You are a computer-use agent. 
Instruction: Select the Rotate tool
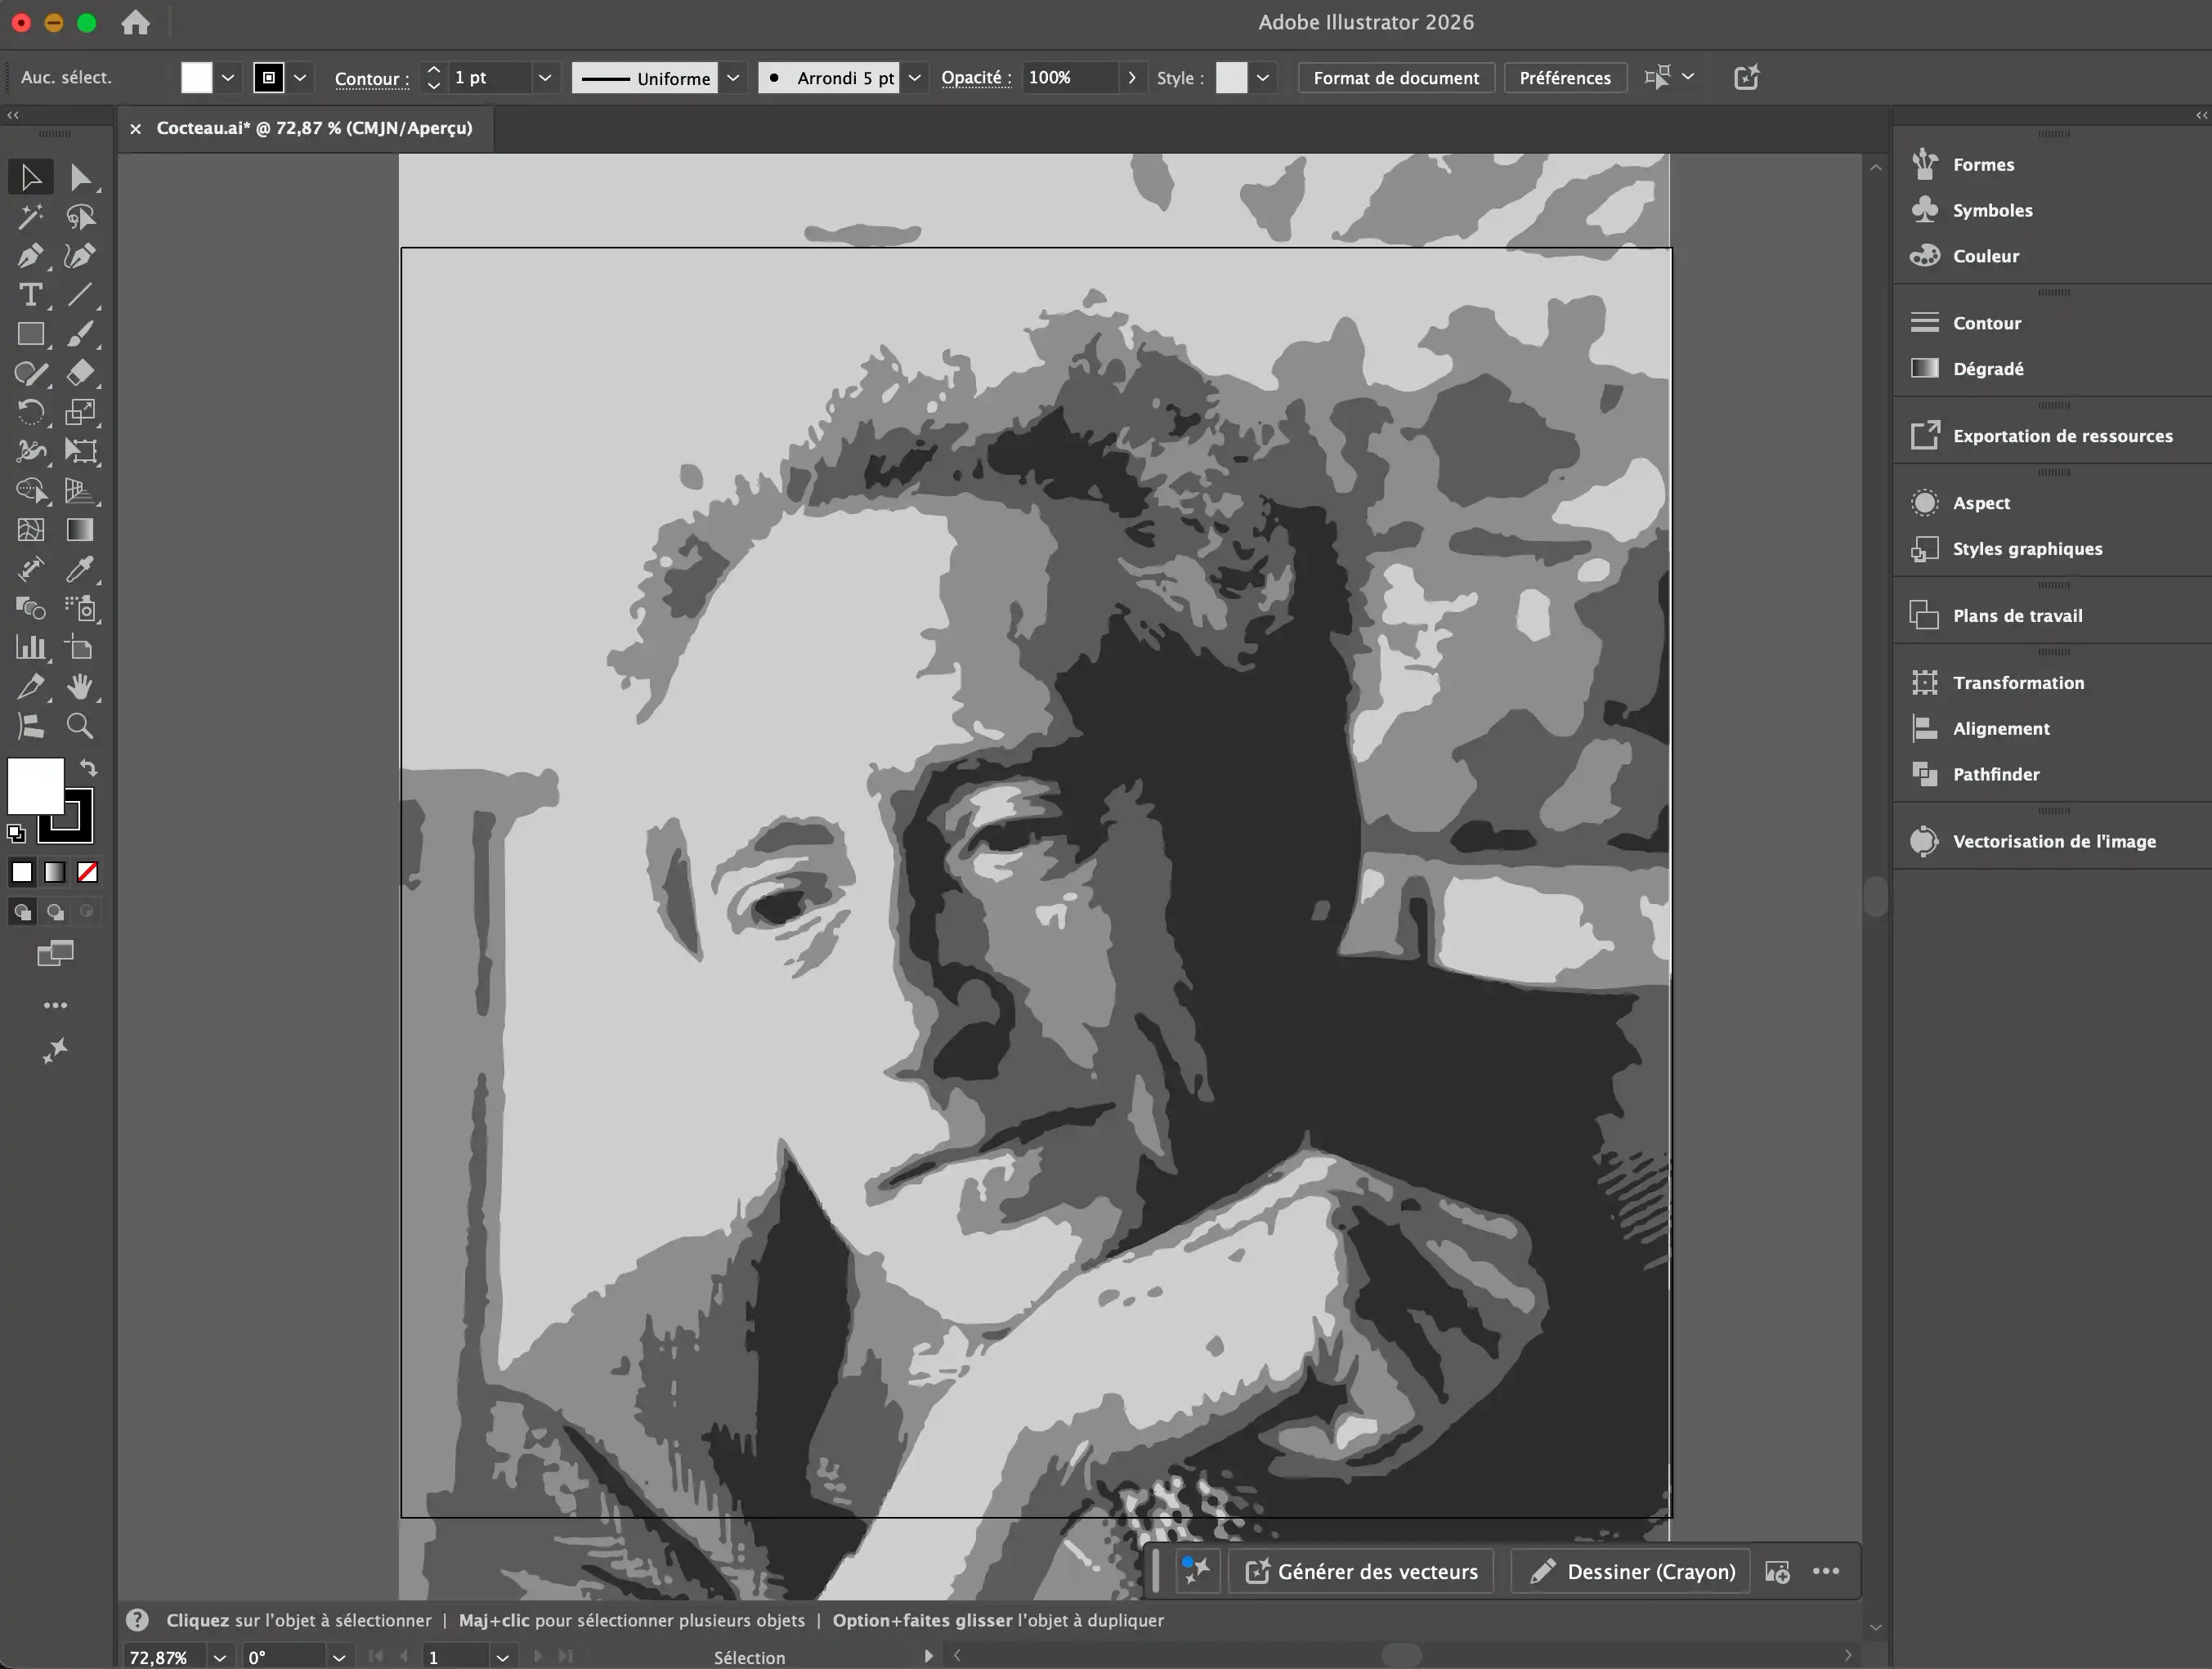pyautogui.click(x=31, y=412)
